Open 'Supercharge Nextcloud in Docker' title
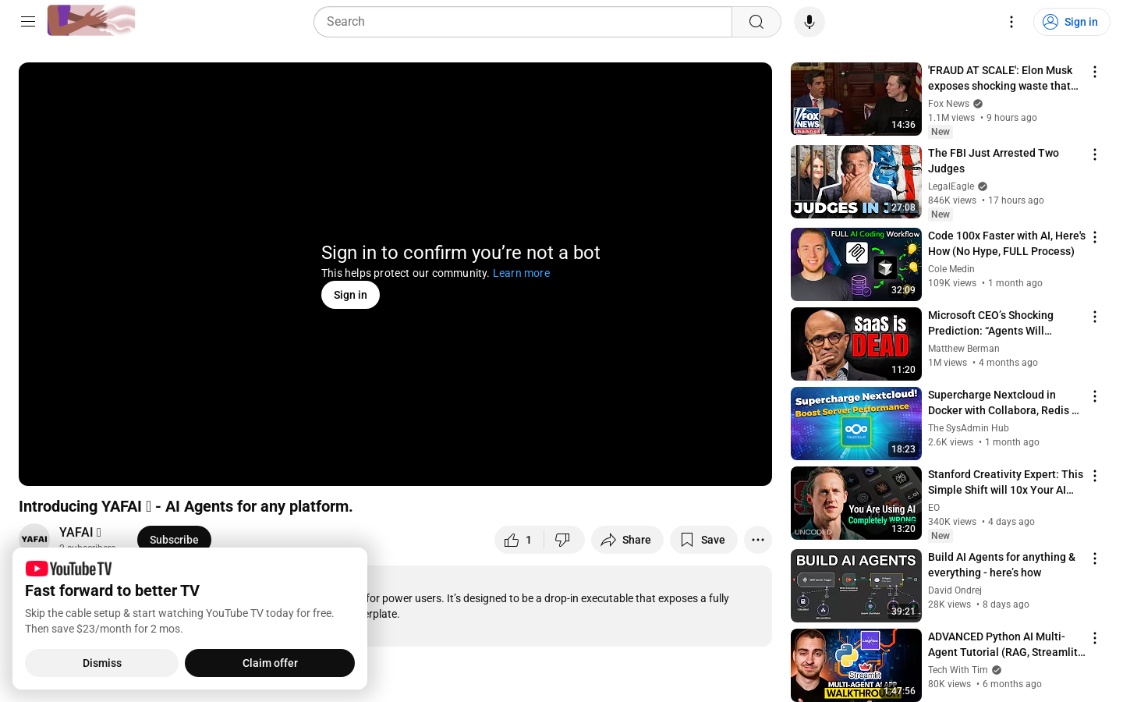Viewport: 1123px width, 702px height. coord(1003,402)
